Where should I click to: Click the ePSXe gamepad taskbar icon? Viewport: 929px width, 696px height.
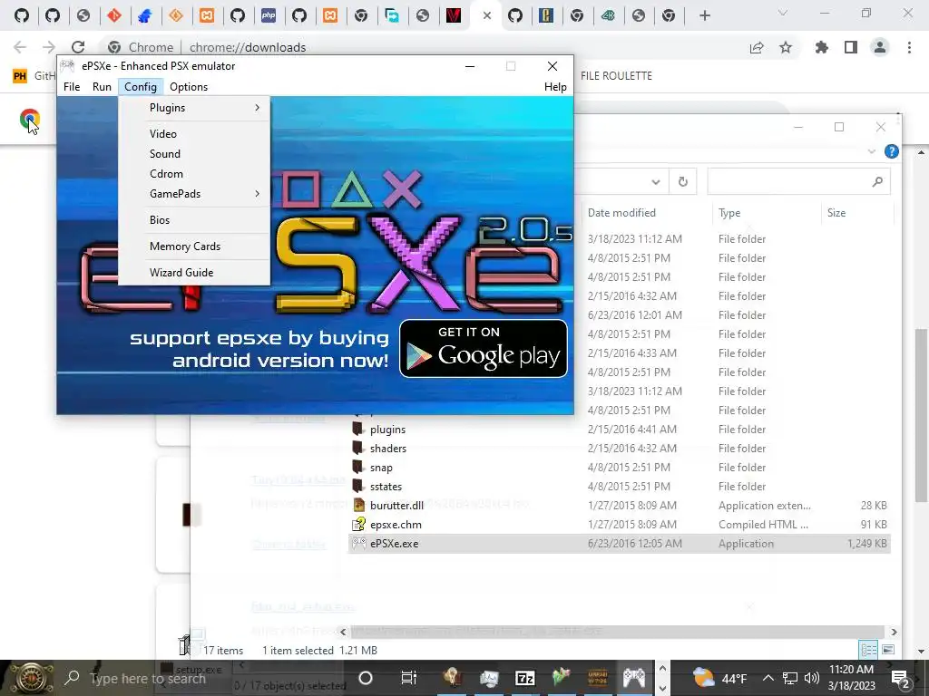633,678
